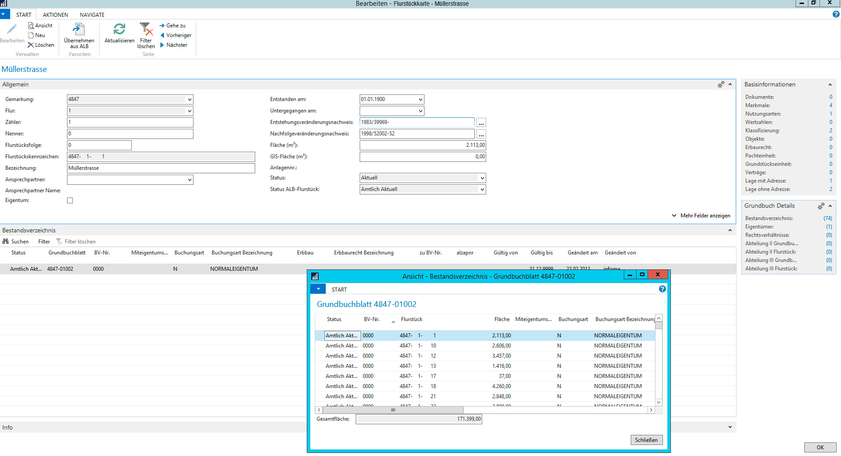841x456 pixels.
Task: Click the Aktualisieren refresh icon
Action: tap(119, 30)
